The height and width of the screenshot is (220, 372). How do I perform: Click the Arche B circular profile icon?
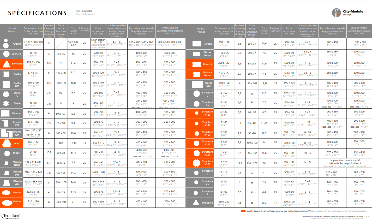point(6,54)
